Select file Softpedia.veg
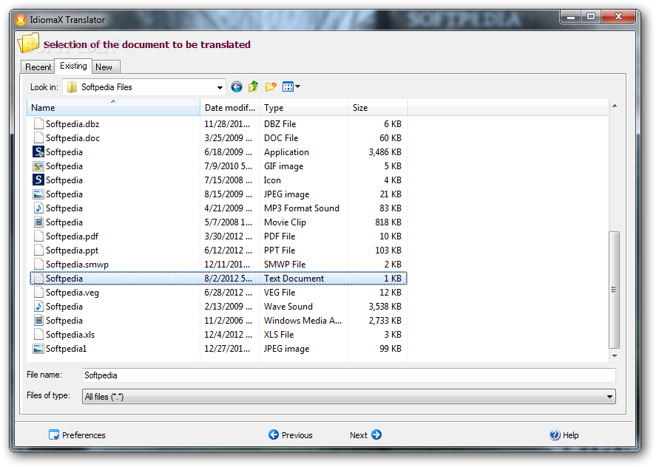Viewport: 656px width, 467px height. click(72, 292)
